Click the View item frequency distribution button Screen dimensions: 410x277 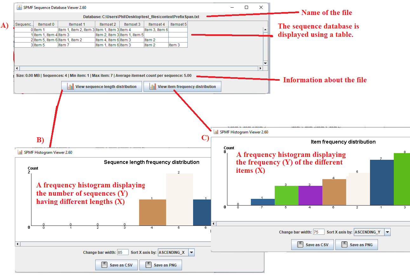pos(182,86)
